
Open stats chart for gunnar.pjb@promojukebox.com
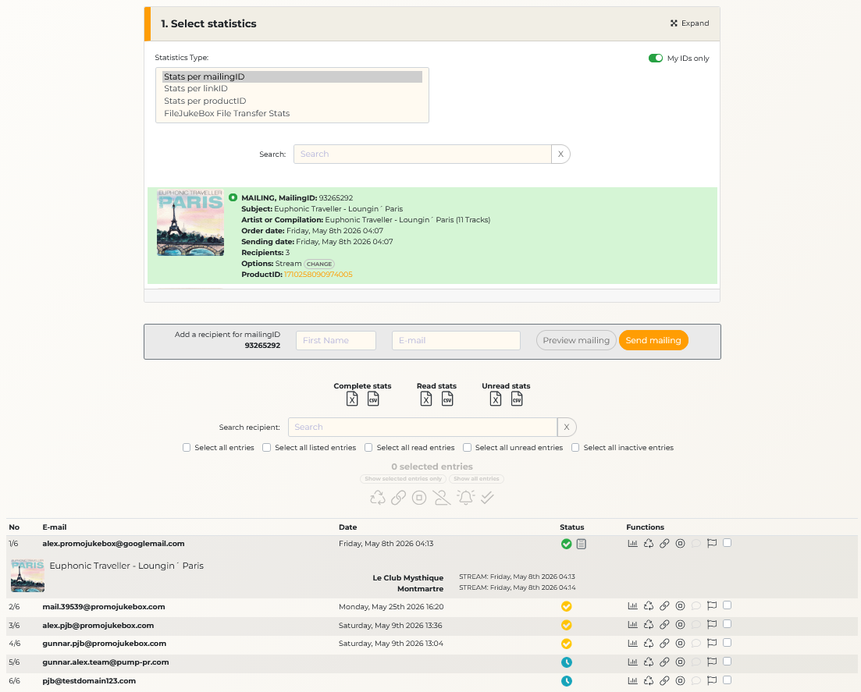(x=632, y=643)
